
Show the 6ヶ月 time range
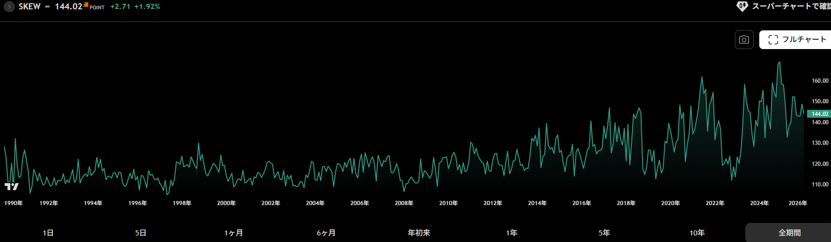click(326, 233)
